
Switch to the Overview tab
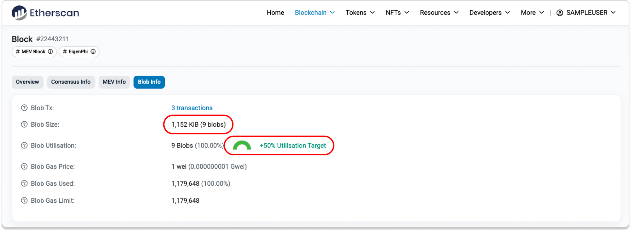(27, 82)
